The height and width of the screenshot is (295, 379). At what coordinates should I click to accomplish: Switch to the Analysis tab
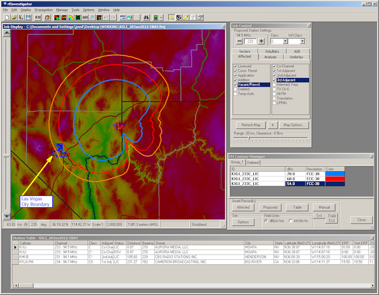click(x=270, y=57)
